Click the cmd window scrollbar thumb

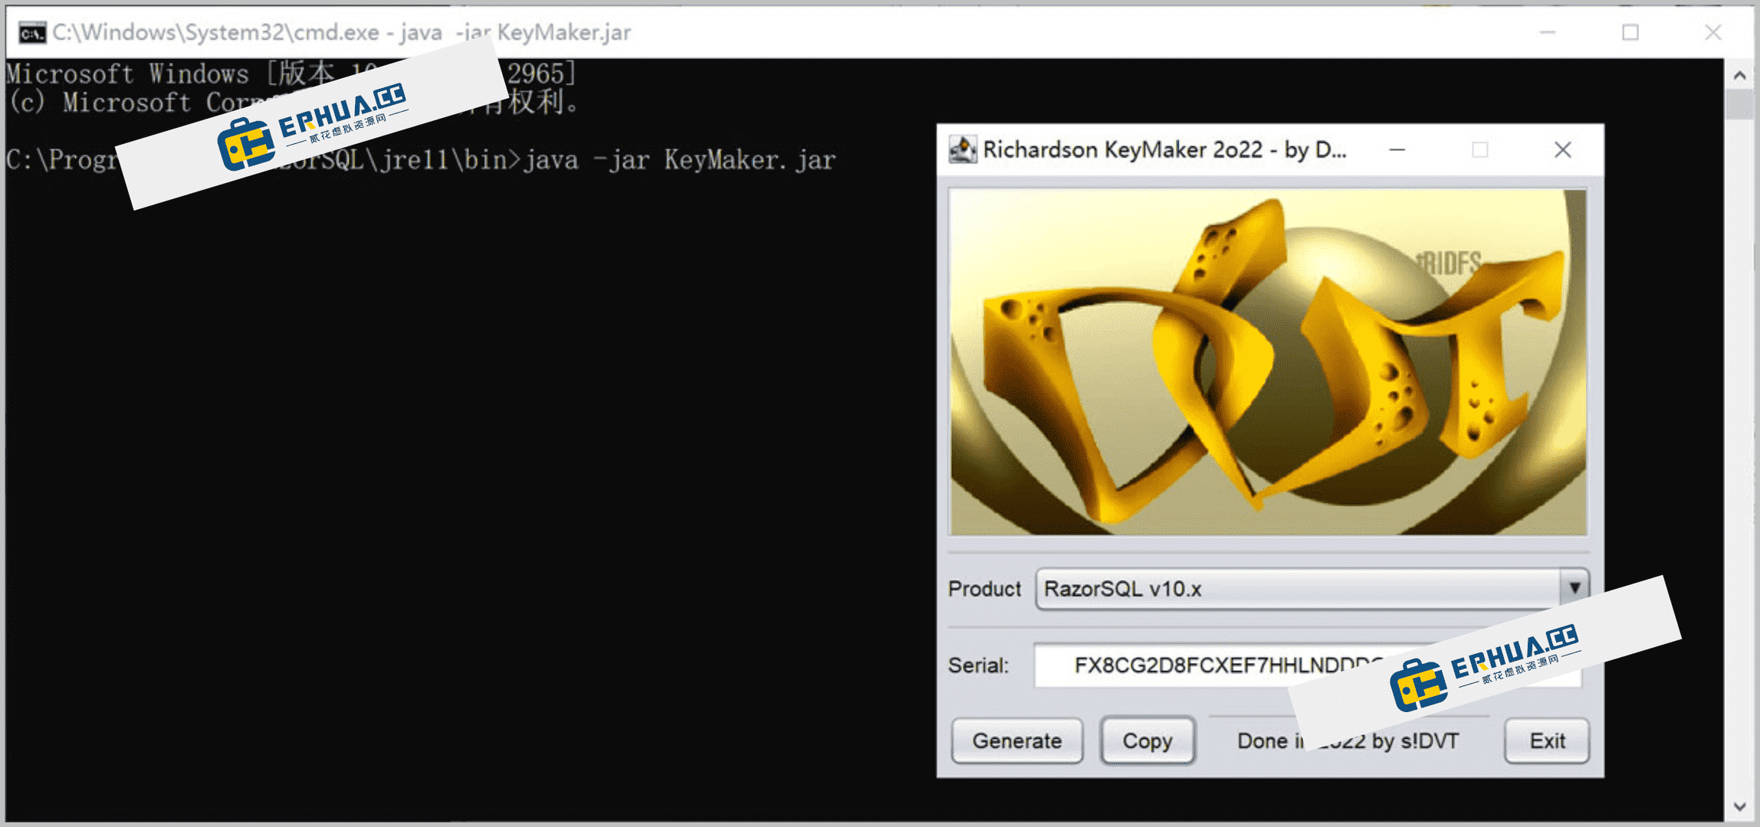pyautogui.click(x=1740, y=105)
